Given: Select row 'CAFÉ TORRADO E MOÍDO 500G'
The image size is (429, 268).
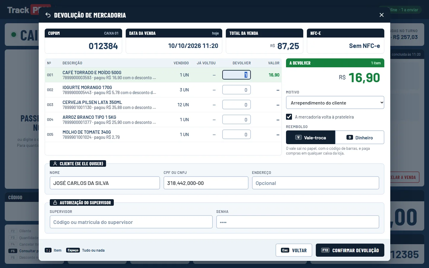Looking at the screenshot, I should pos(163,75).
